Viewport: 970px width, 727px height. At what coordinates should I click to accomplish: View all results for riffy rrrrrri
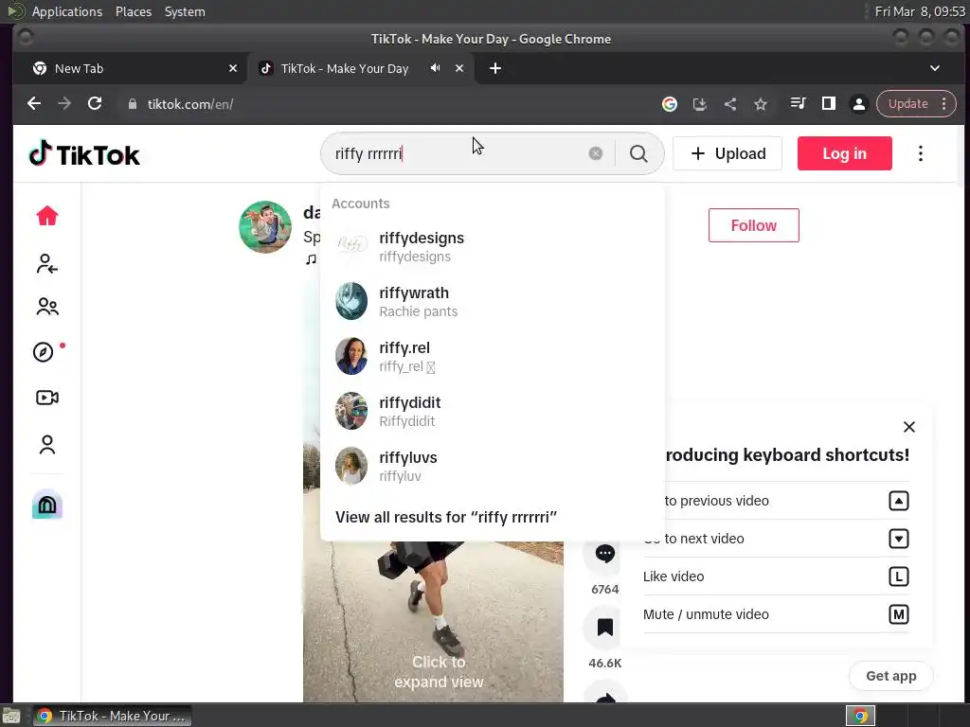coord(446,517)
